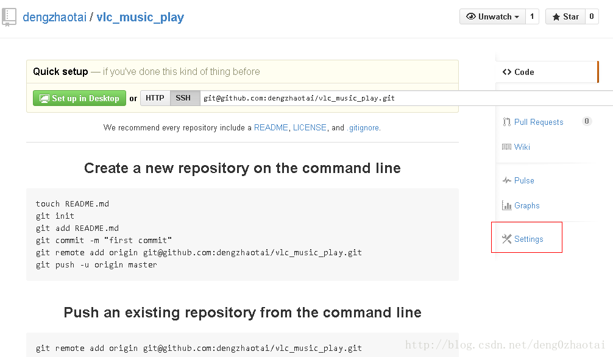Viewport: 613px width, 357px height.
Task: Click the repository book icon
Action: click(9, 17)
